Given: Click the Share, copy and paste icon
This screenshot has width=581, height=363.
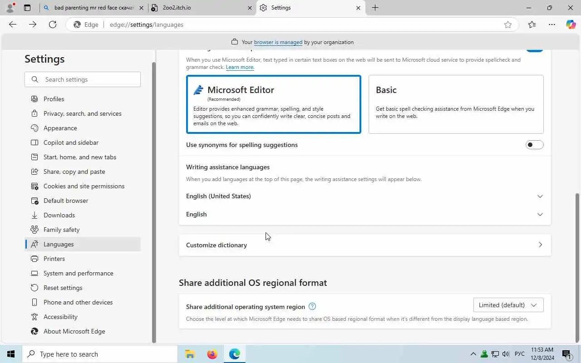Looking at the screenshot, I should coord(34,172).
